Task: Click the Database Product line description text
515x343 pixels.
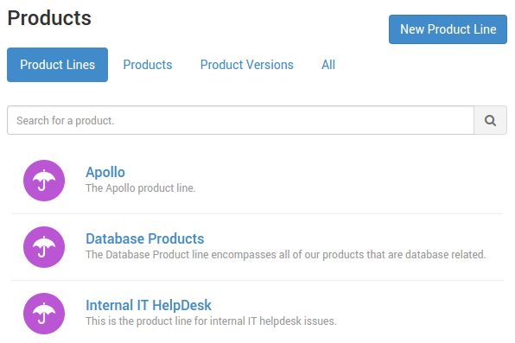Action: pyautogui.click(x=286, y=255)
